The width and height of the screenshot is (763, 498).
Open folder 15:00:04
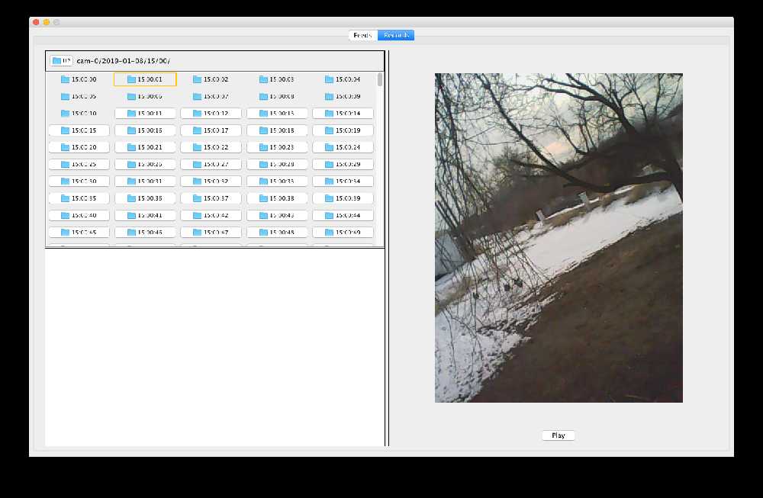pyautogui.click(x=343, y=79)
